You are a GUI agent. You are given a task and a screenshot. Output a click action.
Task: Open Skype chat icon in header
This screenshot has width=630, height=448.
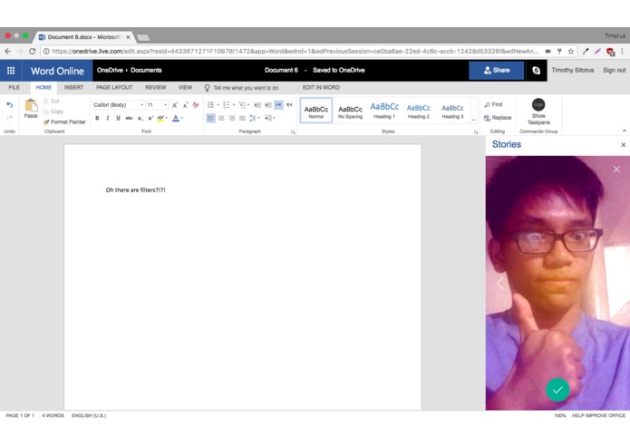pos(536,71)
